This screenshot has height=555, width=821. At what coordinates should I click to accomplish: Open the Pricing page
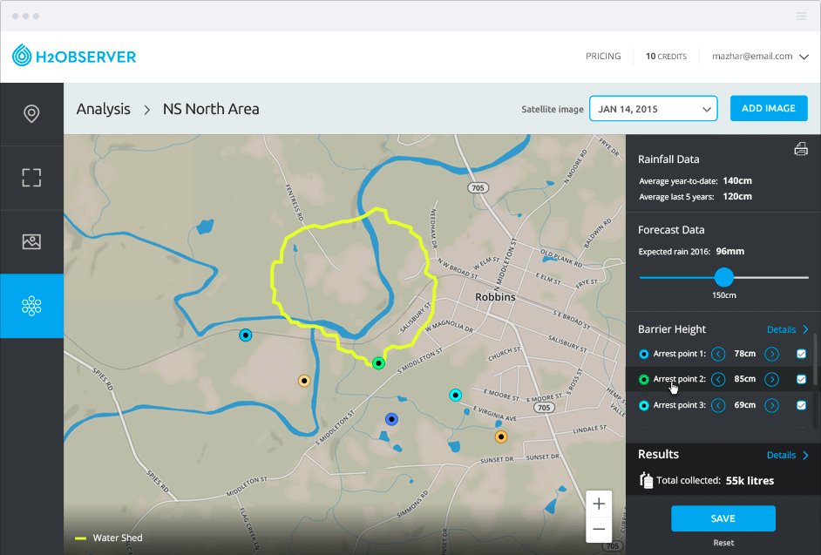(x=603, y=57)
